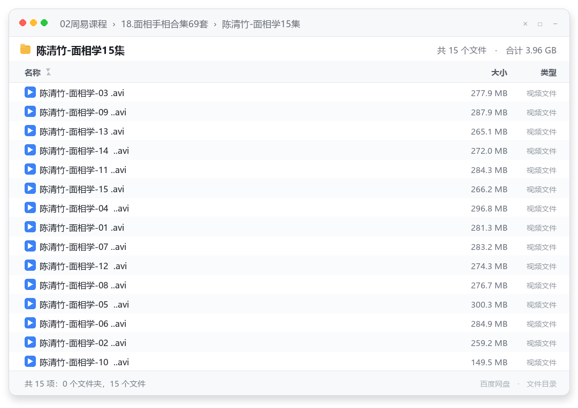Click video icon for 陈清竹-面相学-03 .avi
Screen dimensions: 578x408
click(30, 92)
